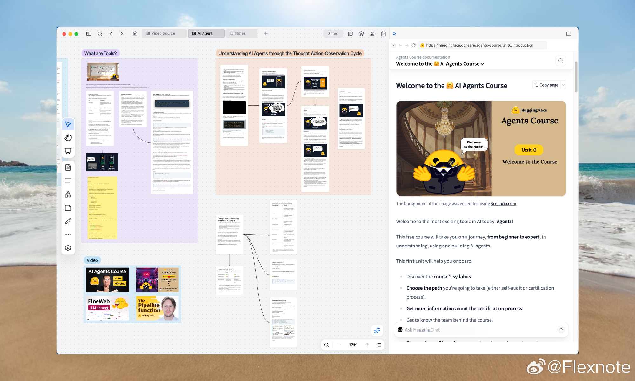Open the canvas outline list icon
Screen dimensions: 635x381
[x=379, y=345]
